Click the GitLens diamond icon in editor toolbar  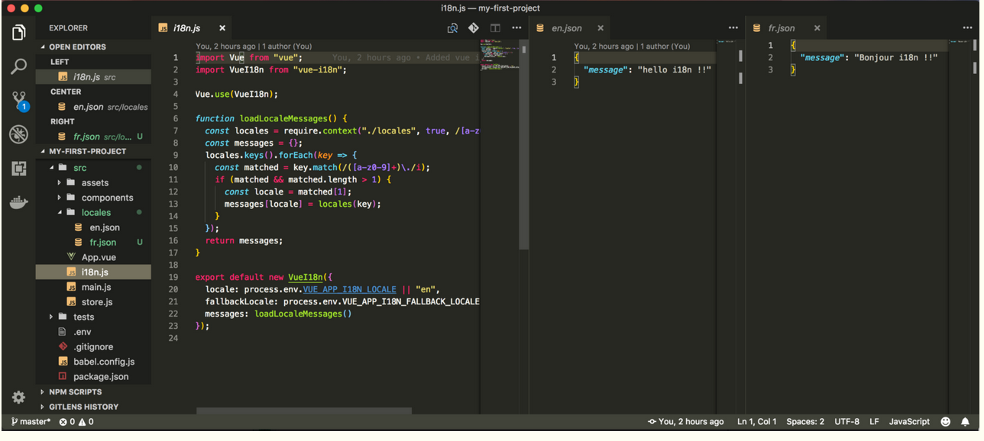(474, 28)
